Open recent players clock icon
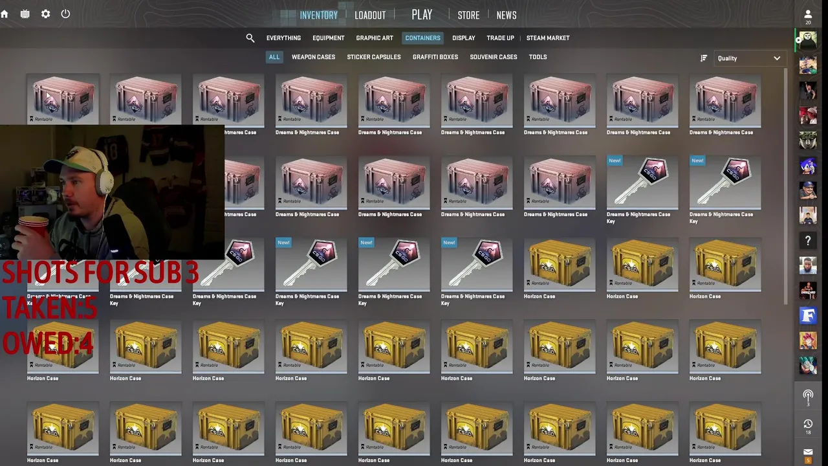 coord(808,427)
